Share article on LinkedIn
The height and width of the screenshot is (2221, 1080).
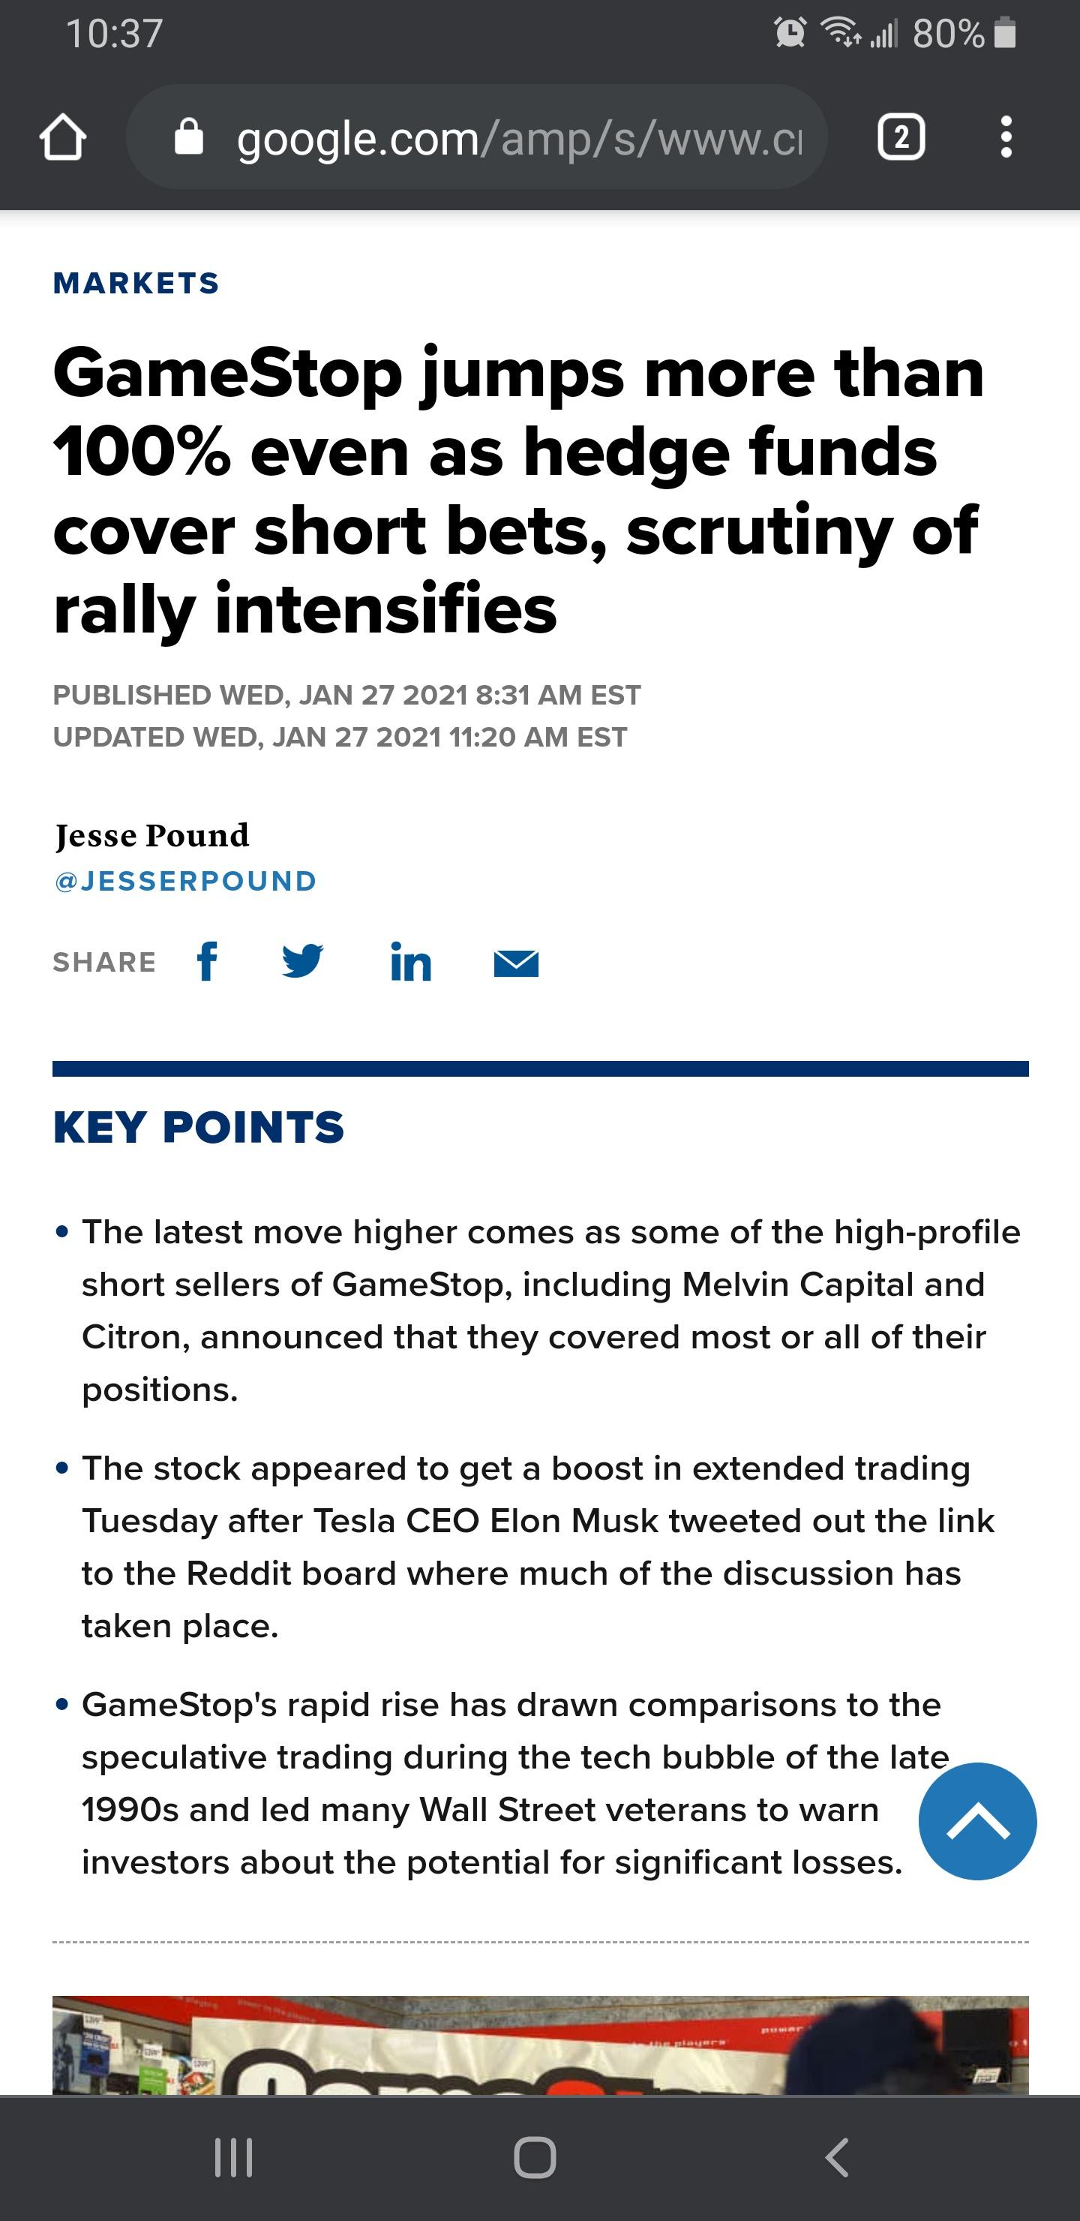click(x=410, y=962)
